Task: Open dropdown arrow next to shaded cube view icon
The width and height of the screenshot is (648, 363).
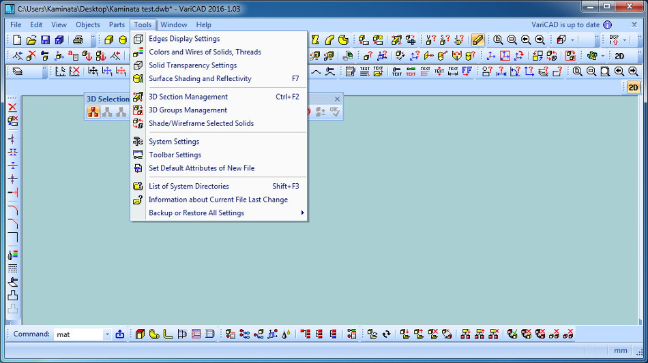Action: 572,40
